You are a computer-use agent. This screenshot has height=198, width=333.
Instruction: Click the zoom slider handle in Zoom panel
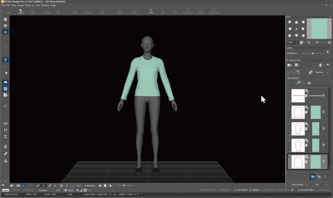pos(317,42)
